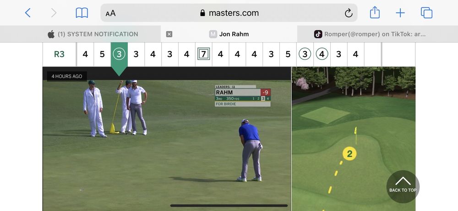This screenshot has width=458, height=211.
Task: Show all open tabs overview
Action: point(426,13)
